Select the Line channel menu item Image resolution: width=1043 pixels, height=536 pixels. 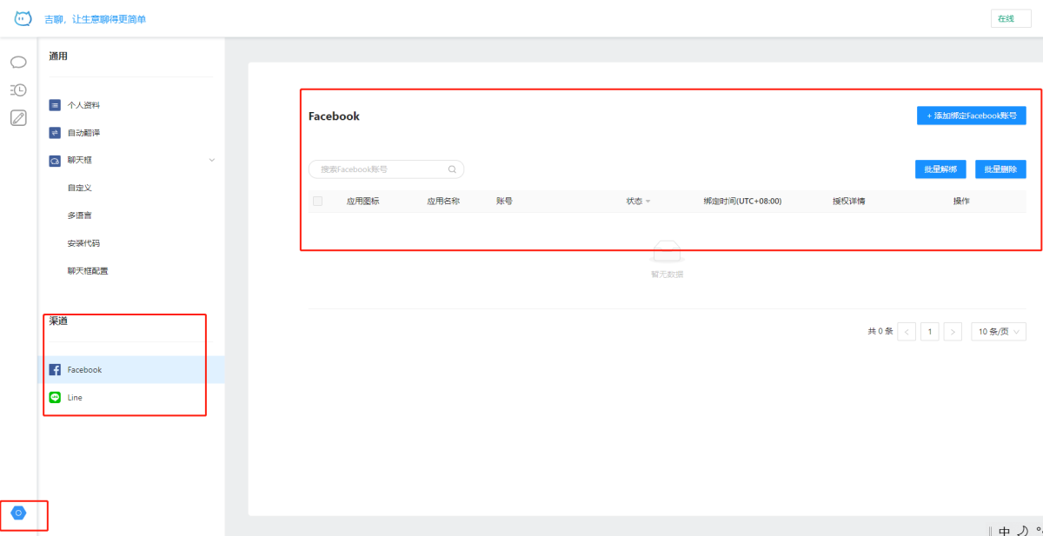coord(76,397)
